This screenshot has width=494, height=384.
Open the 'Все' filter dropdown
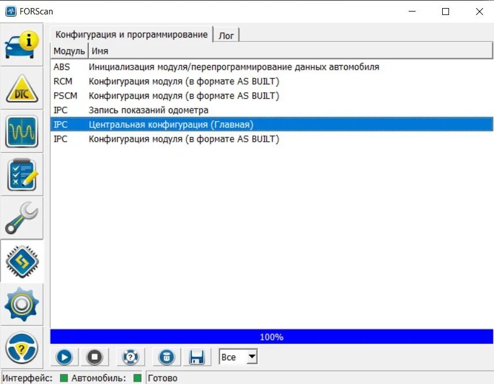click(238, 356)
